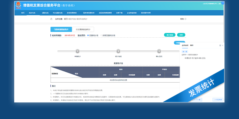Viewport: 239px width, 119px height.
Task: Switch to 当前属期数据统计 tab
Action: coord(61,29)
